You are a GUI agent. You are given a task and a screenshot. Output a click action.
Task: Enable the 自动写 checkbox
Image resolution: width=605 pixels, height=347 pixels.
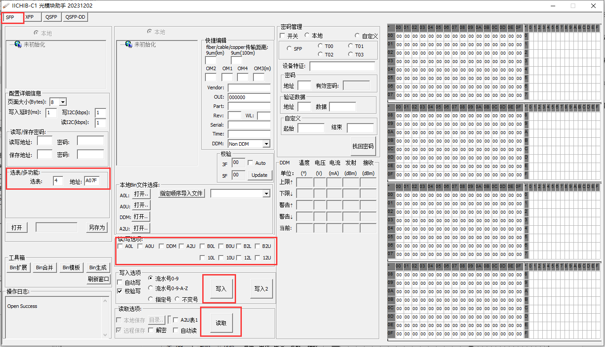[119, 282]
